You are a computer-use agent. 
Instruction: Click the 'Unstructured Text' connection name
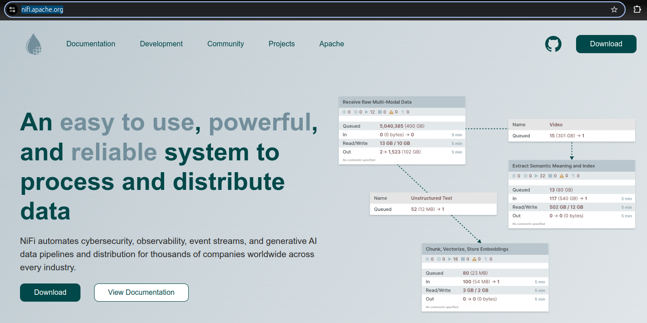pyautogui.click(x=431, y=198)
